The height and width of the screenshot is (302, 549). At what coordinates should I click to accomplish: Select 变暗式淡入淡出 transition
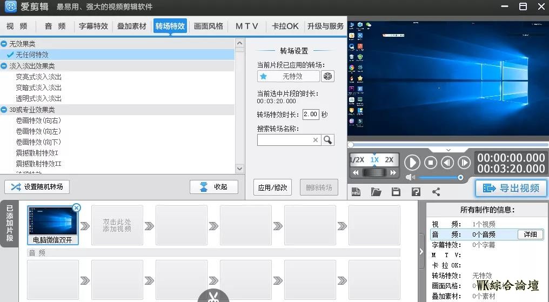pyautogui.click(x=38, y=88)
